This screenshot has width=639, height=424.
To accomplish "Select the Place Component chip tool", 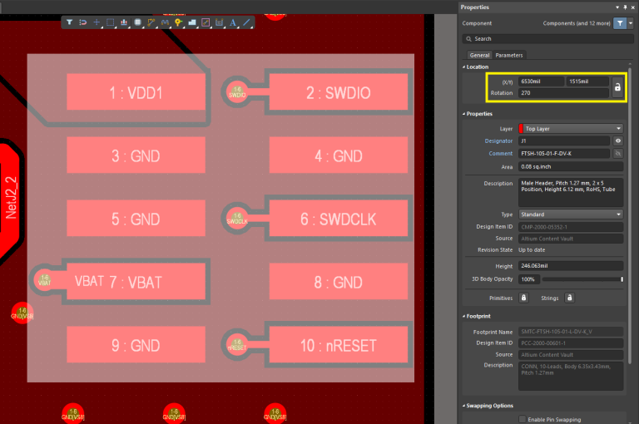I will point(137,22).
